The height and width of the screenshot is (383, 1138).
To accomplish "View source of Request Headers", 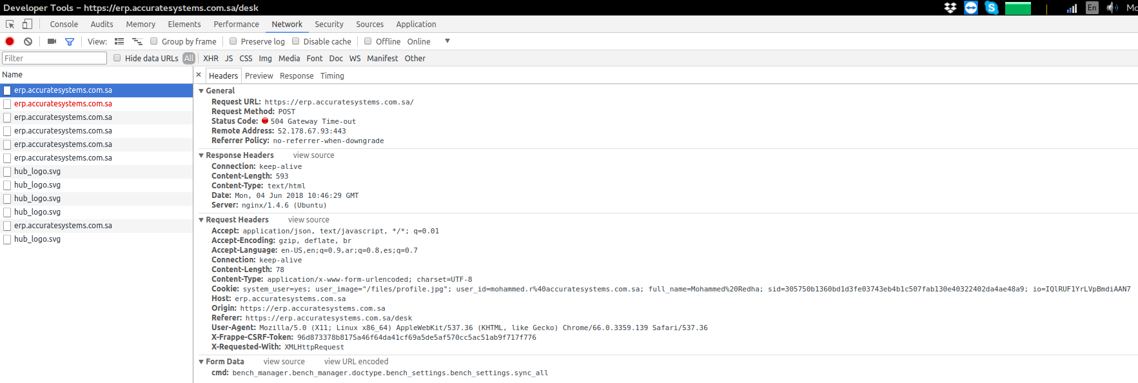I will pos(308,220).
